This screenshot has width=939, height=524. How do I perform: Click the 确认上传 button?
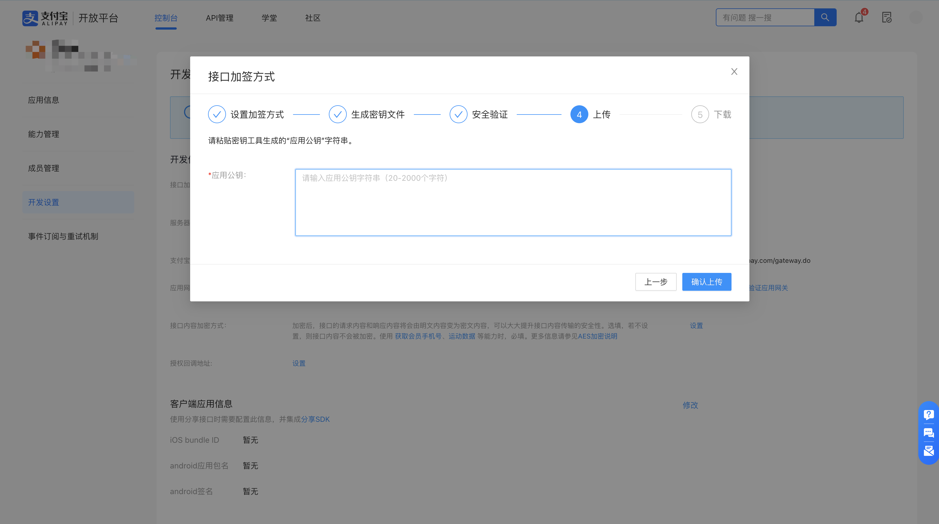pos(706,282)
